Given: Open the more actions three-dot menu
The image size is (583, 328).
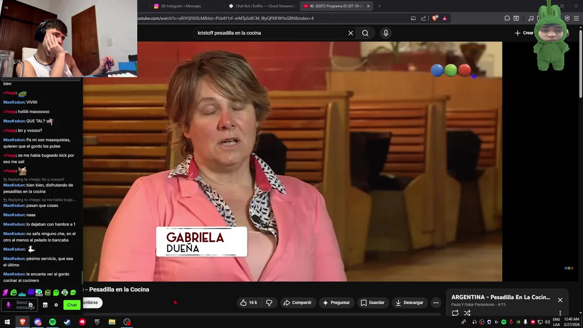Looking at the screenshot, I should tap(436, 302).
